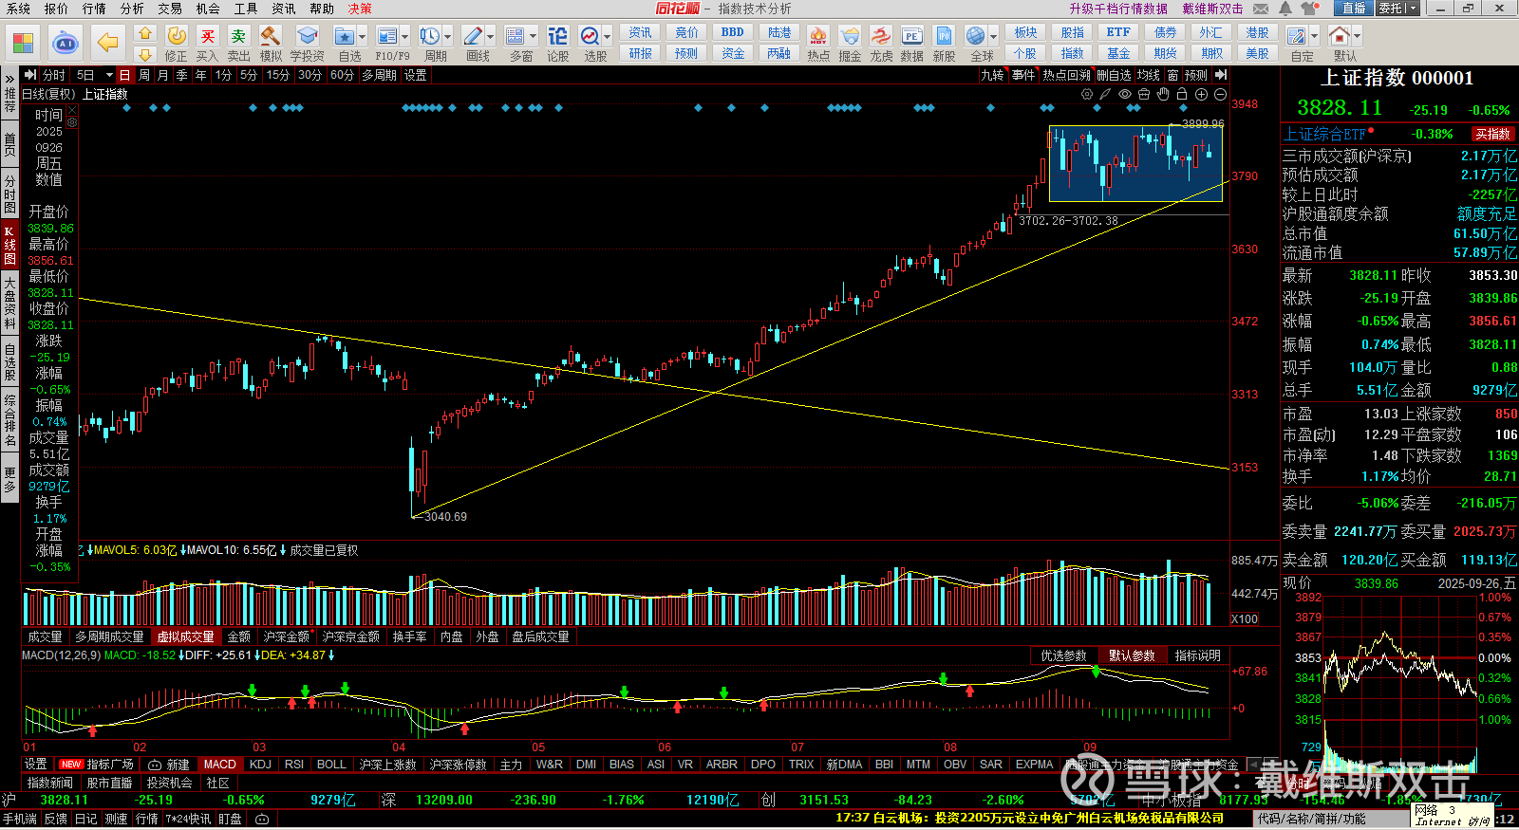
Task: Toggle the chart lock icon
Action: pyautogui.click(x=1182, y=94)
